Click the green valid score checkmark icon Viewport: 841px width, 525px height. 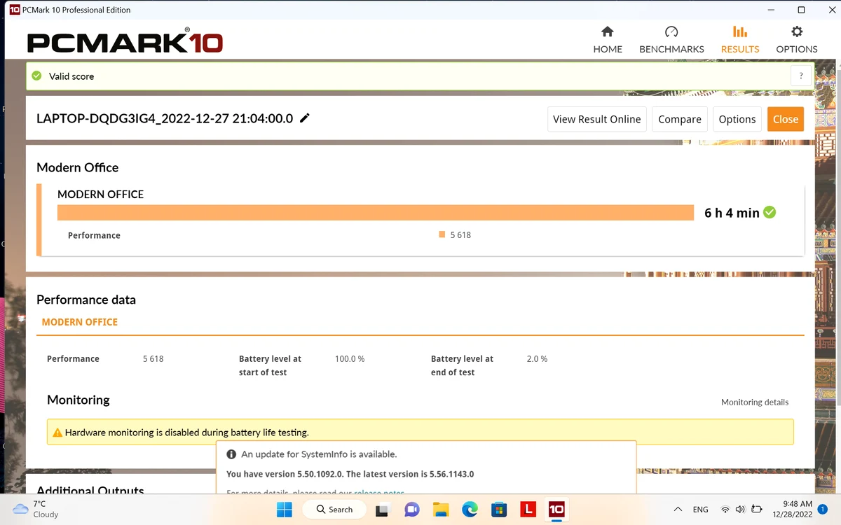pyautogui.click(x=37, y=76)
